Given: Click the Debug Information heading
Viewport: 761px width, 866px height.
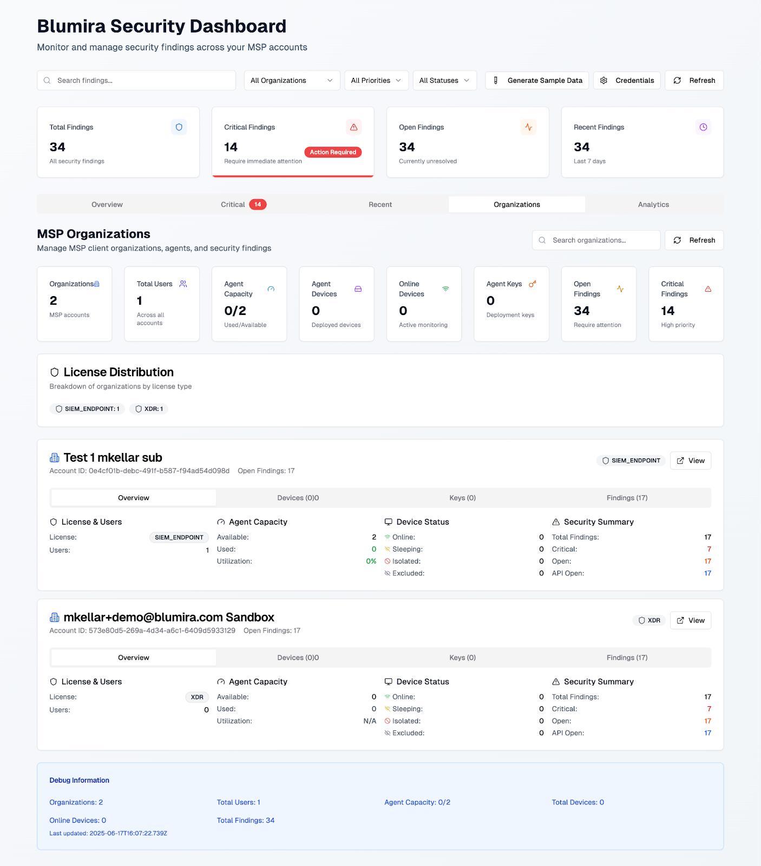Looking at the screenshot, I should point(80,780).
